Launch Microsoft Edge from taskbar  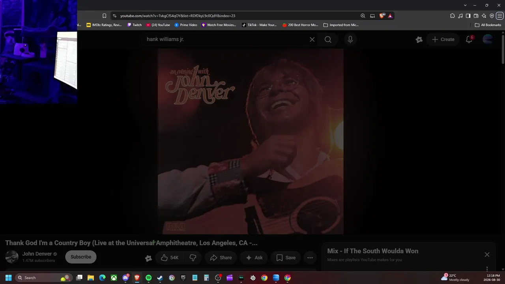point(102,278)
